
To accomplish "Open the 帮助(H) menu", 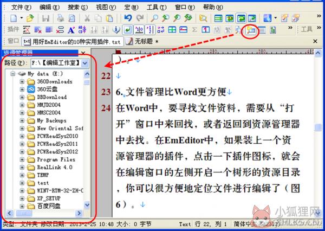I will click(x=213, y=7).
